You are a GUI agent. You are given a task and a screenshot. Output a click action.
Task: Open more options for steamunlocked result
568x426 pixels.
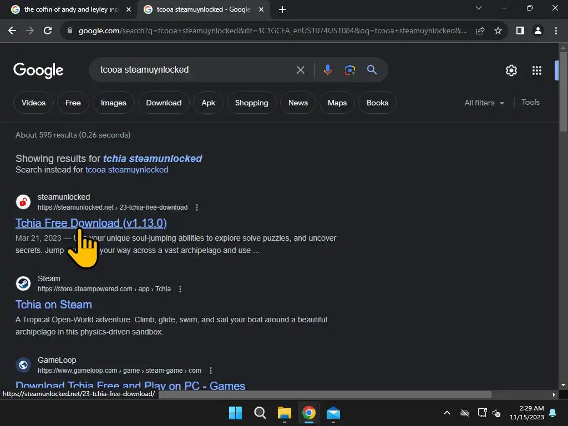[x=197, y=207]
